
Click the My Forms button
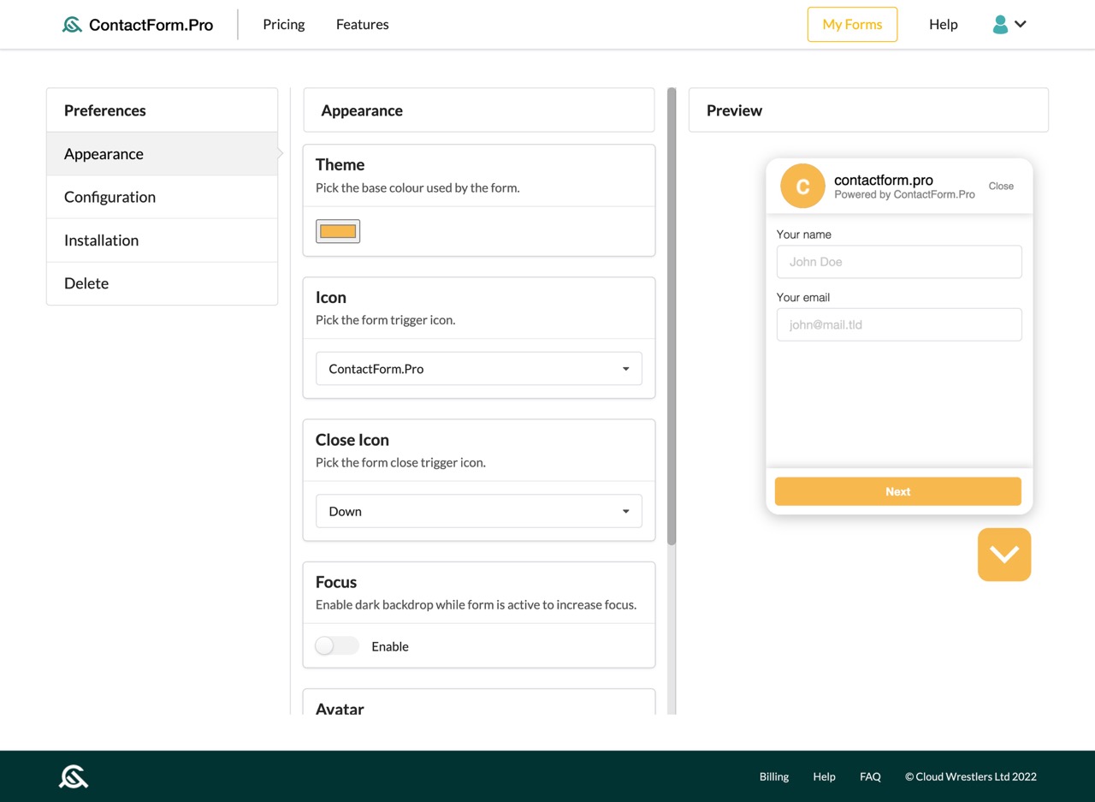click(852, 24)
